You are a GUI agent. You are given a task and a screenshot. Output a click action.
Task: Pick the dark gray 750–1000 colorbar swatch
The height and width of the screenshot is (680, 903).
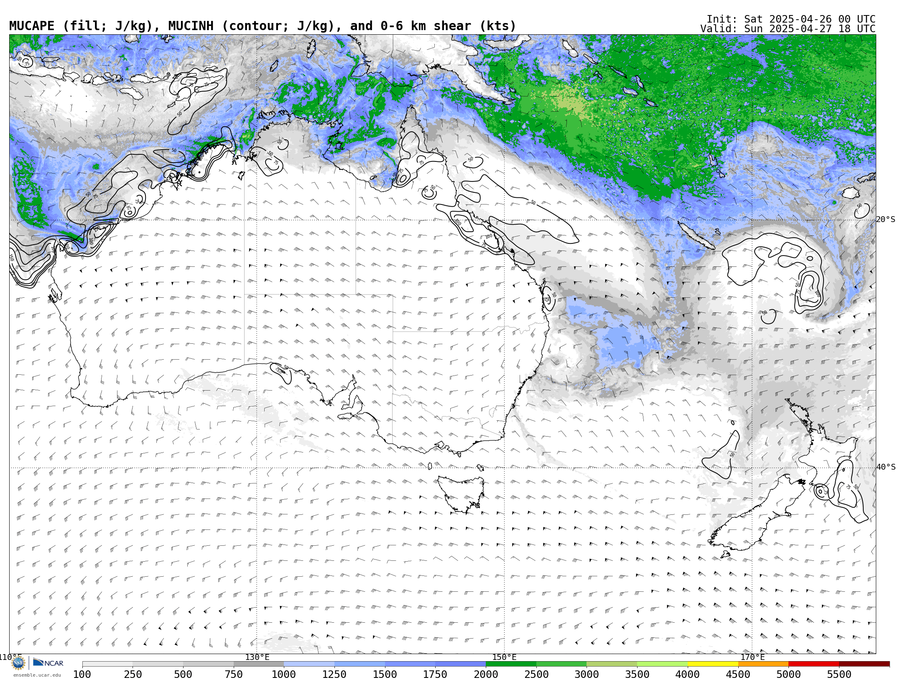tap(259, 664)
